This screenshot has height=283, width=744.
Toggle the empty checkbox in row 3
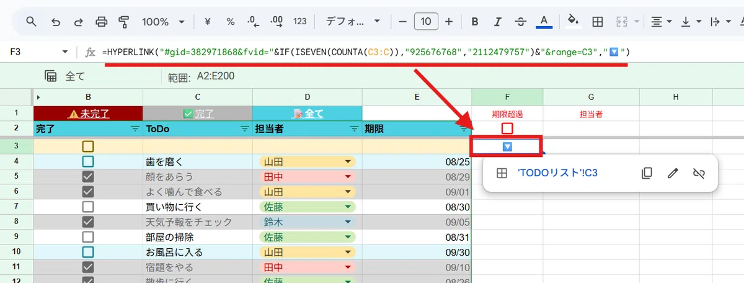tap(88, 146)
